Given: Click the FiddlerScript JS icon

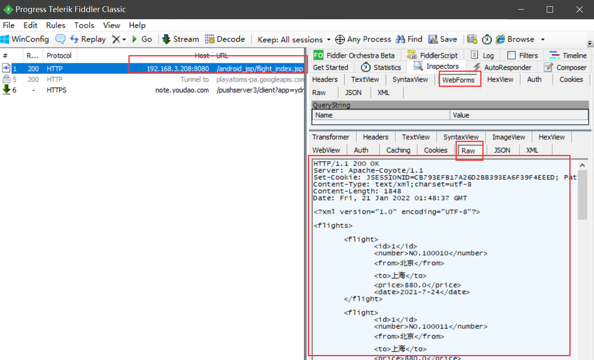Looking at the screenshot, I should [412, 55].
